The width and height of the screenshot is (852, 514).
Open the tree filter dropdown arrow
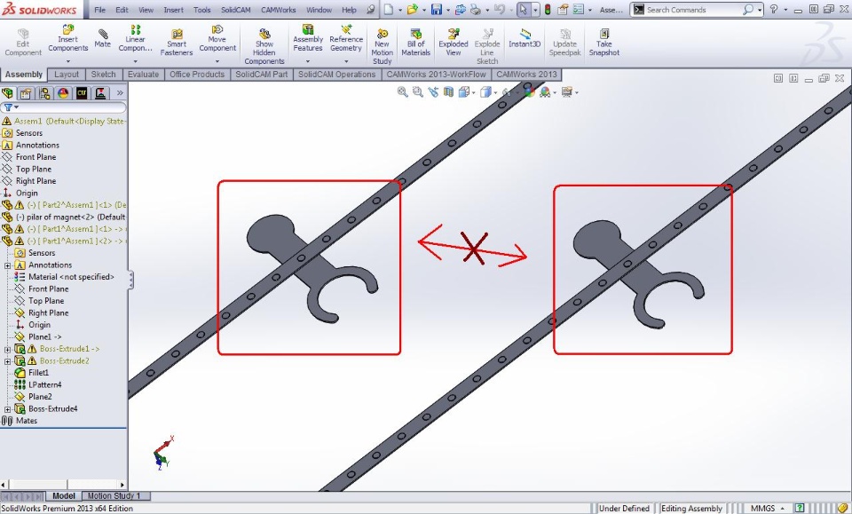16,107
